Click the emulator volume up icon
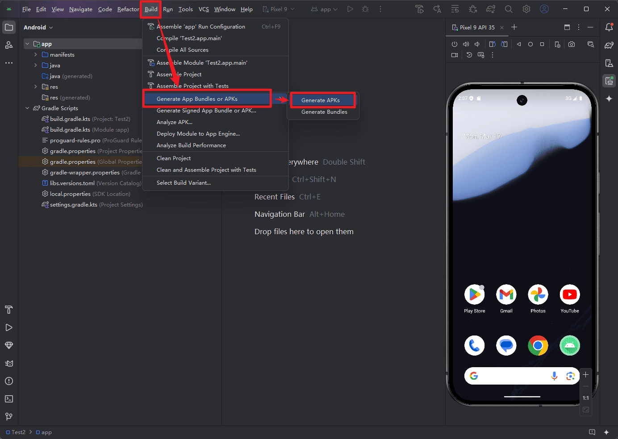Viewport: 618px width, 439px height. 466,44
